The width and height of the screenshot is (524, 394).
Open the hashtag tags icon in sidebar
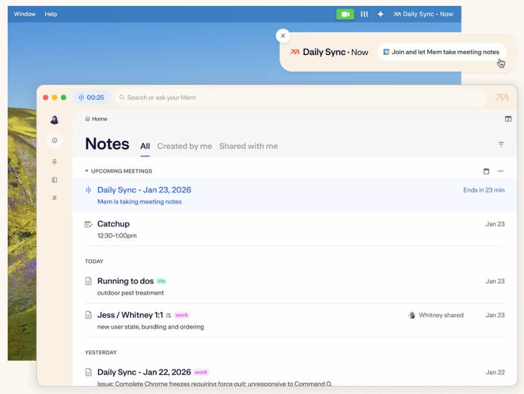(x=54, y=198)
